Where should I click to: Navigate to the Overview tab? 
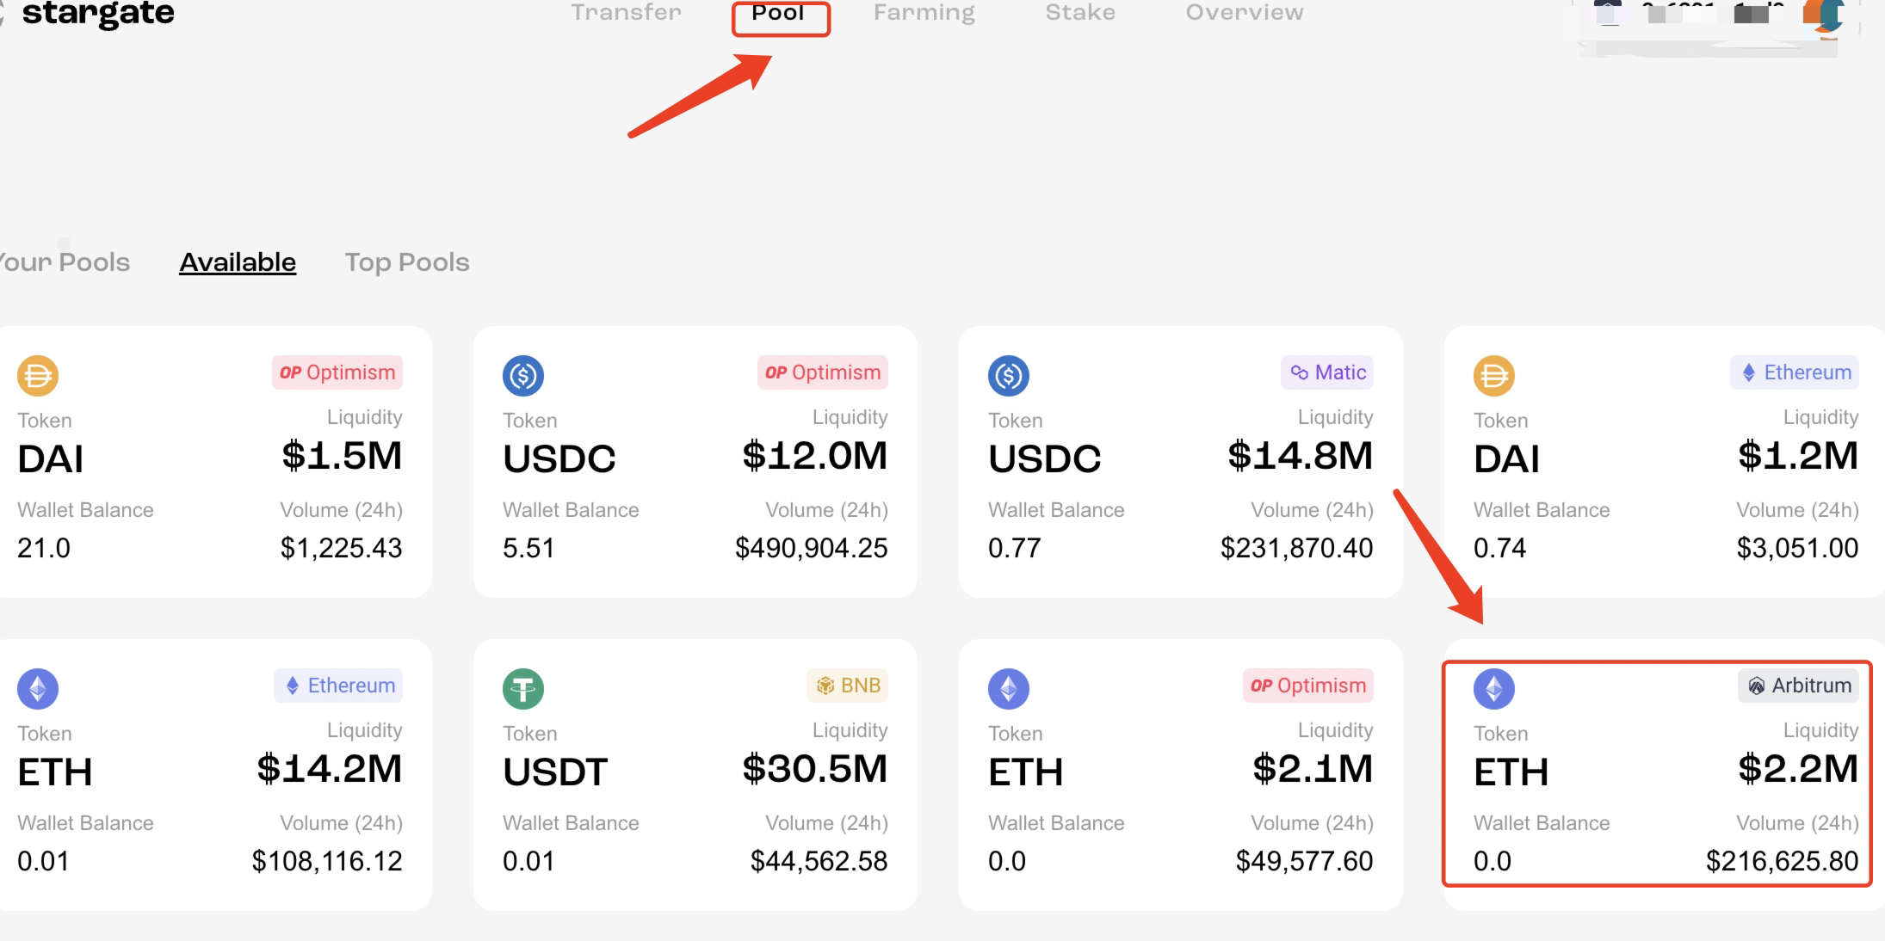coord(1245,13)
